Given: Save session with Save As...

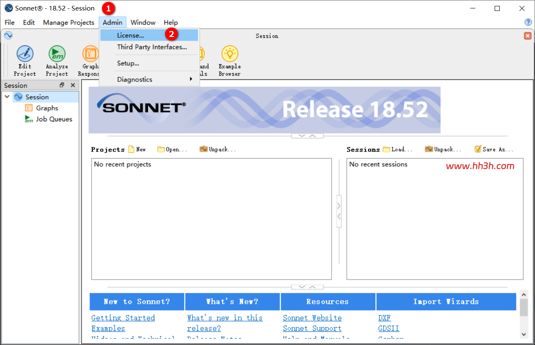Looking at the screenshot, I should pos(494,149).
